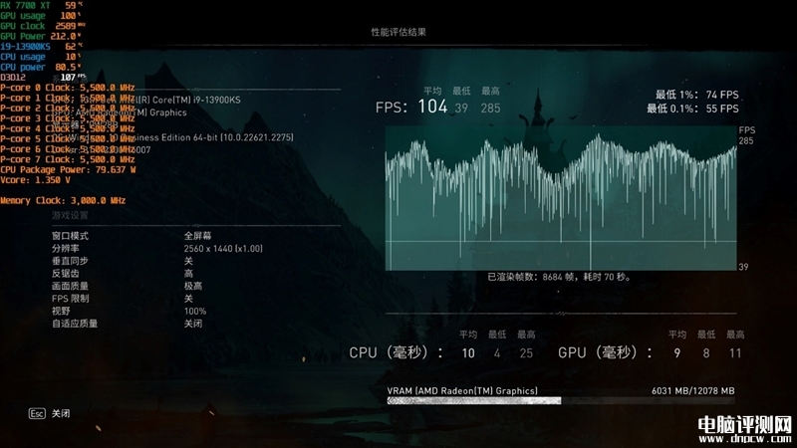Click the 最低 1%: 74 FPS reading

coord(696,95)
